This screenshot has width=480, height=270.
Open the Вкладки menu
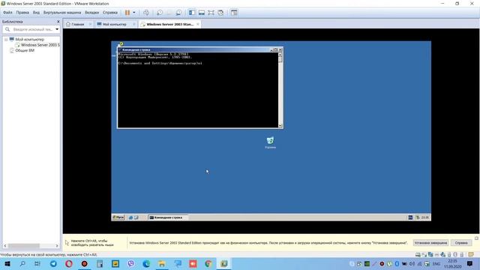pyautogui.click(x=91, y=13)
